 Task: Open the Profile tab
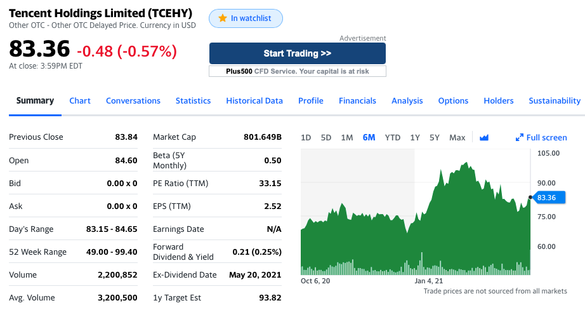(x=311, y=101)
